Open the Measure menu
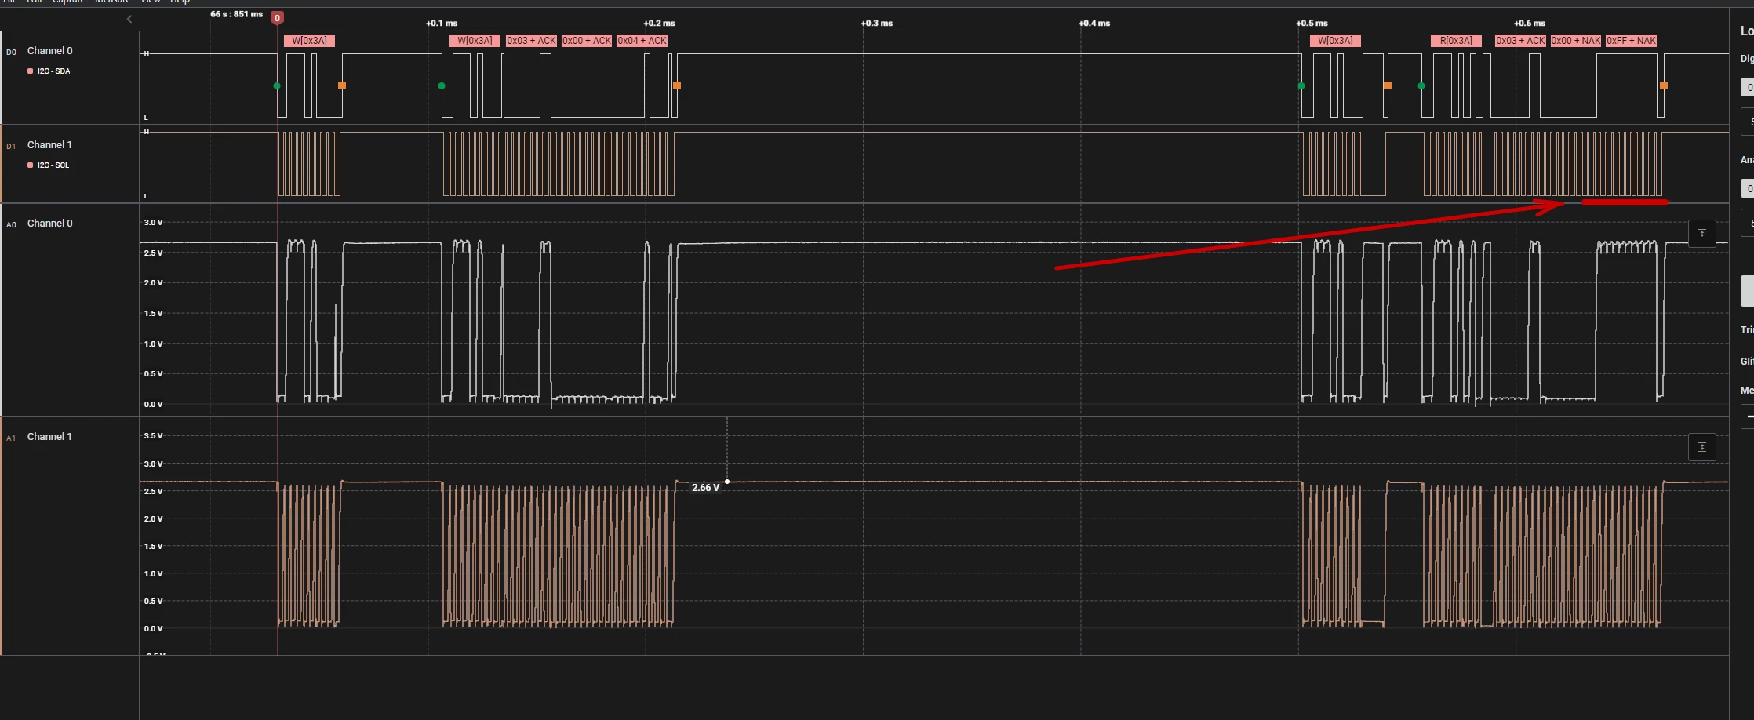This screenshot has height=720, width=1754. pyautogui.click(x=113, y=2)
